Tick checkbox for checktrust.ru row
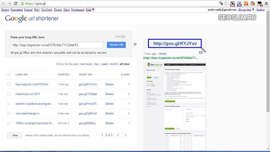The width and height of the screenshot is (270, 152). coord(8,94)
